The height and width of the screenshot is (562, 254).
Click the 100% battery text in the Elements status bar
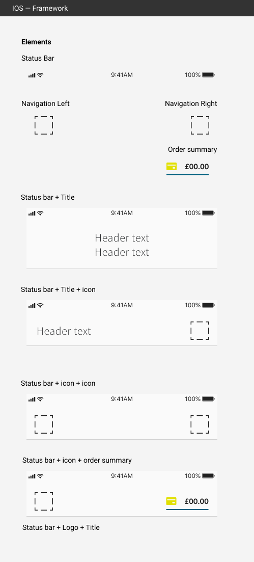pyautogui.click(x=193, y=75)
